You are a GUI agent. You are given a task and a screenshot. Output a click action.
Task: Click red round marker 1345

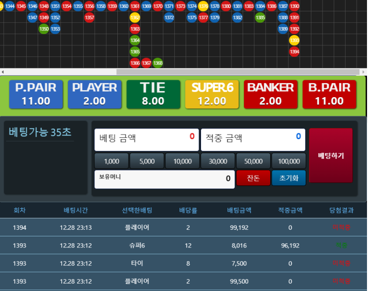coord(21,6)
